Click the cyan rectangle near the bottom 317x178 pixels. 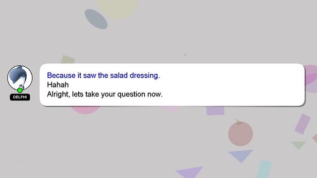pos(264,169)
